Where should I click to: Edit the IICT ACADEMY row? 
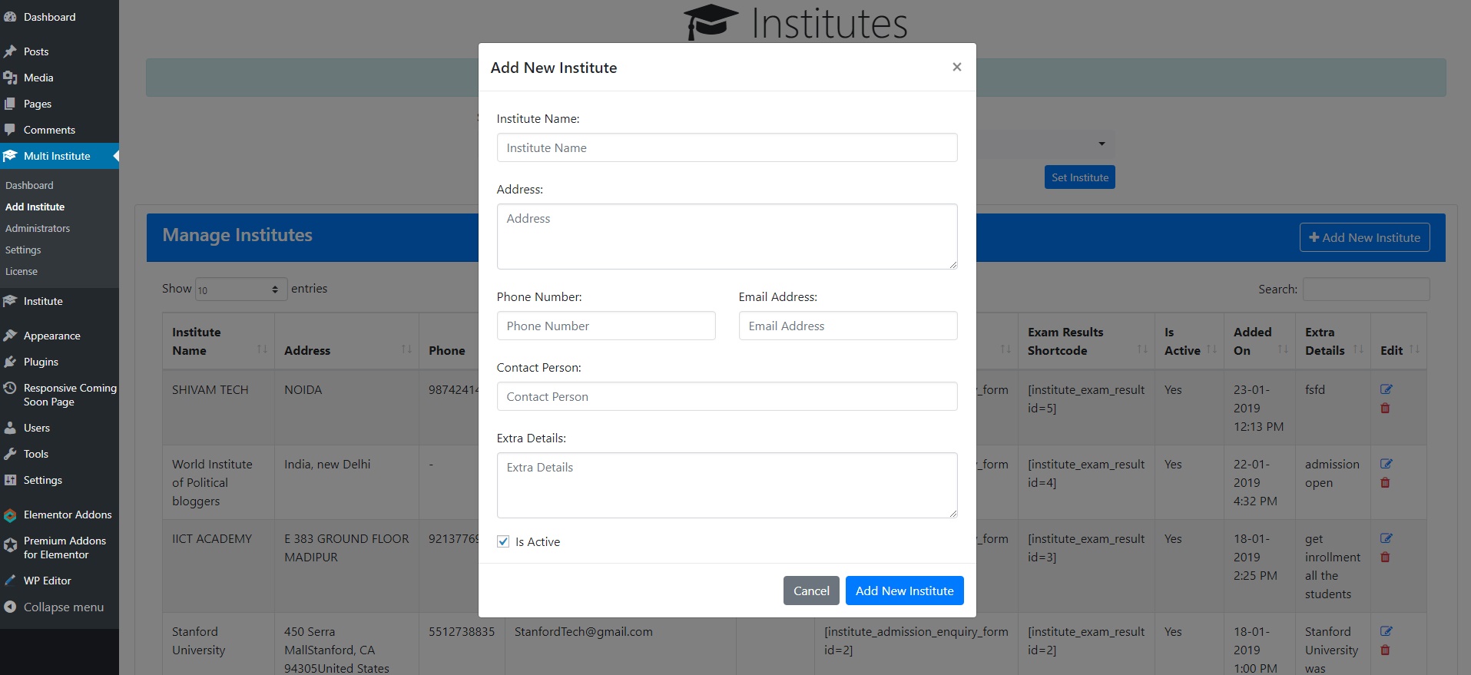[x=1387, y=538]
